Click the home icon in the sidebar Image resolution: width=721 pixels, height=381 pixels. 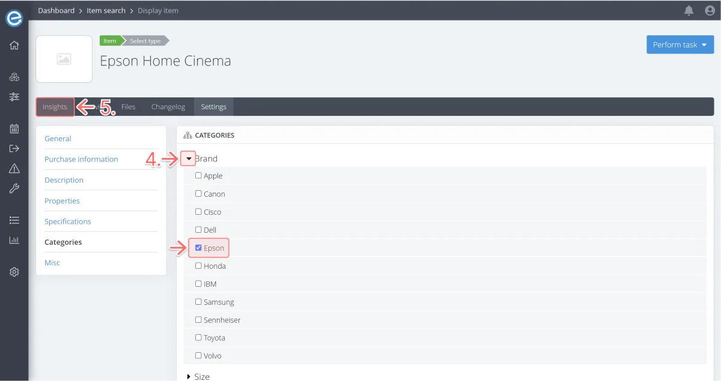click(x=14, y=45)
